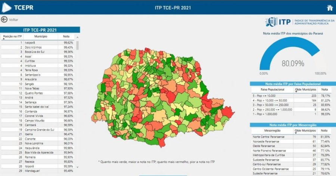Select Cambará row
Image resolution: width=336 pixels, height=176 pixels.
pyautogui.click(x=37, y=125)
